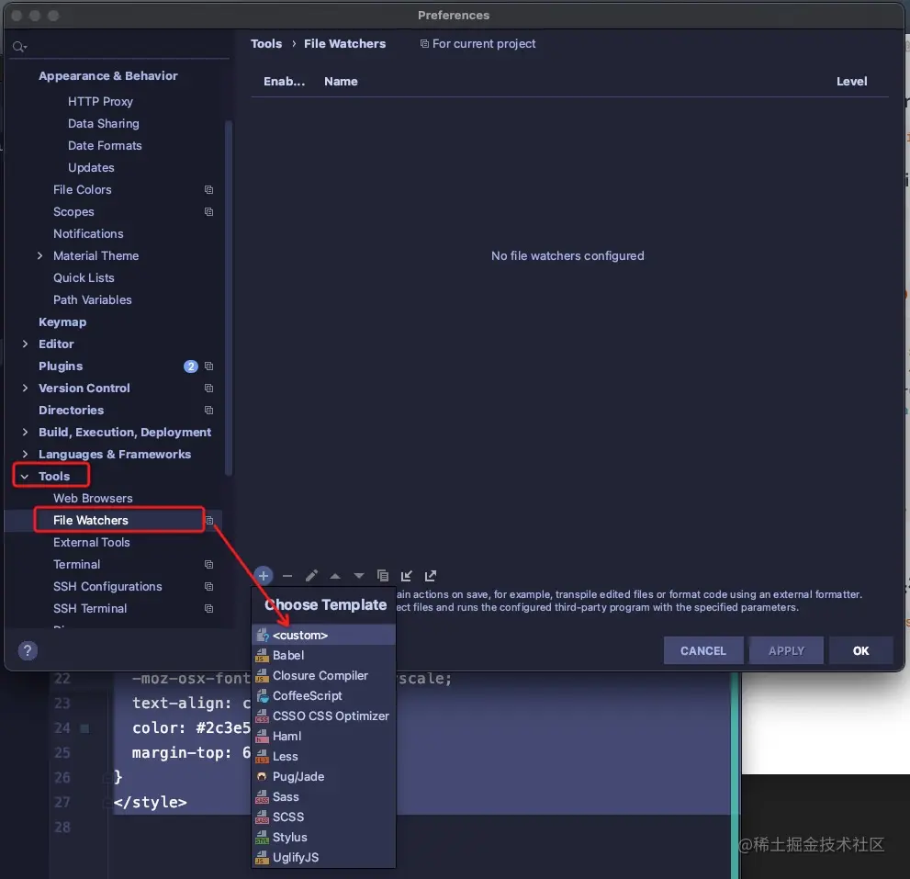Choose the Closure Compiler template
This screenshot has height=879, width=910.
324,675
